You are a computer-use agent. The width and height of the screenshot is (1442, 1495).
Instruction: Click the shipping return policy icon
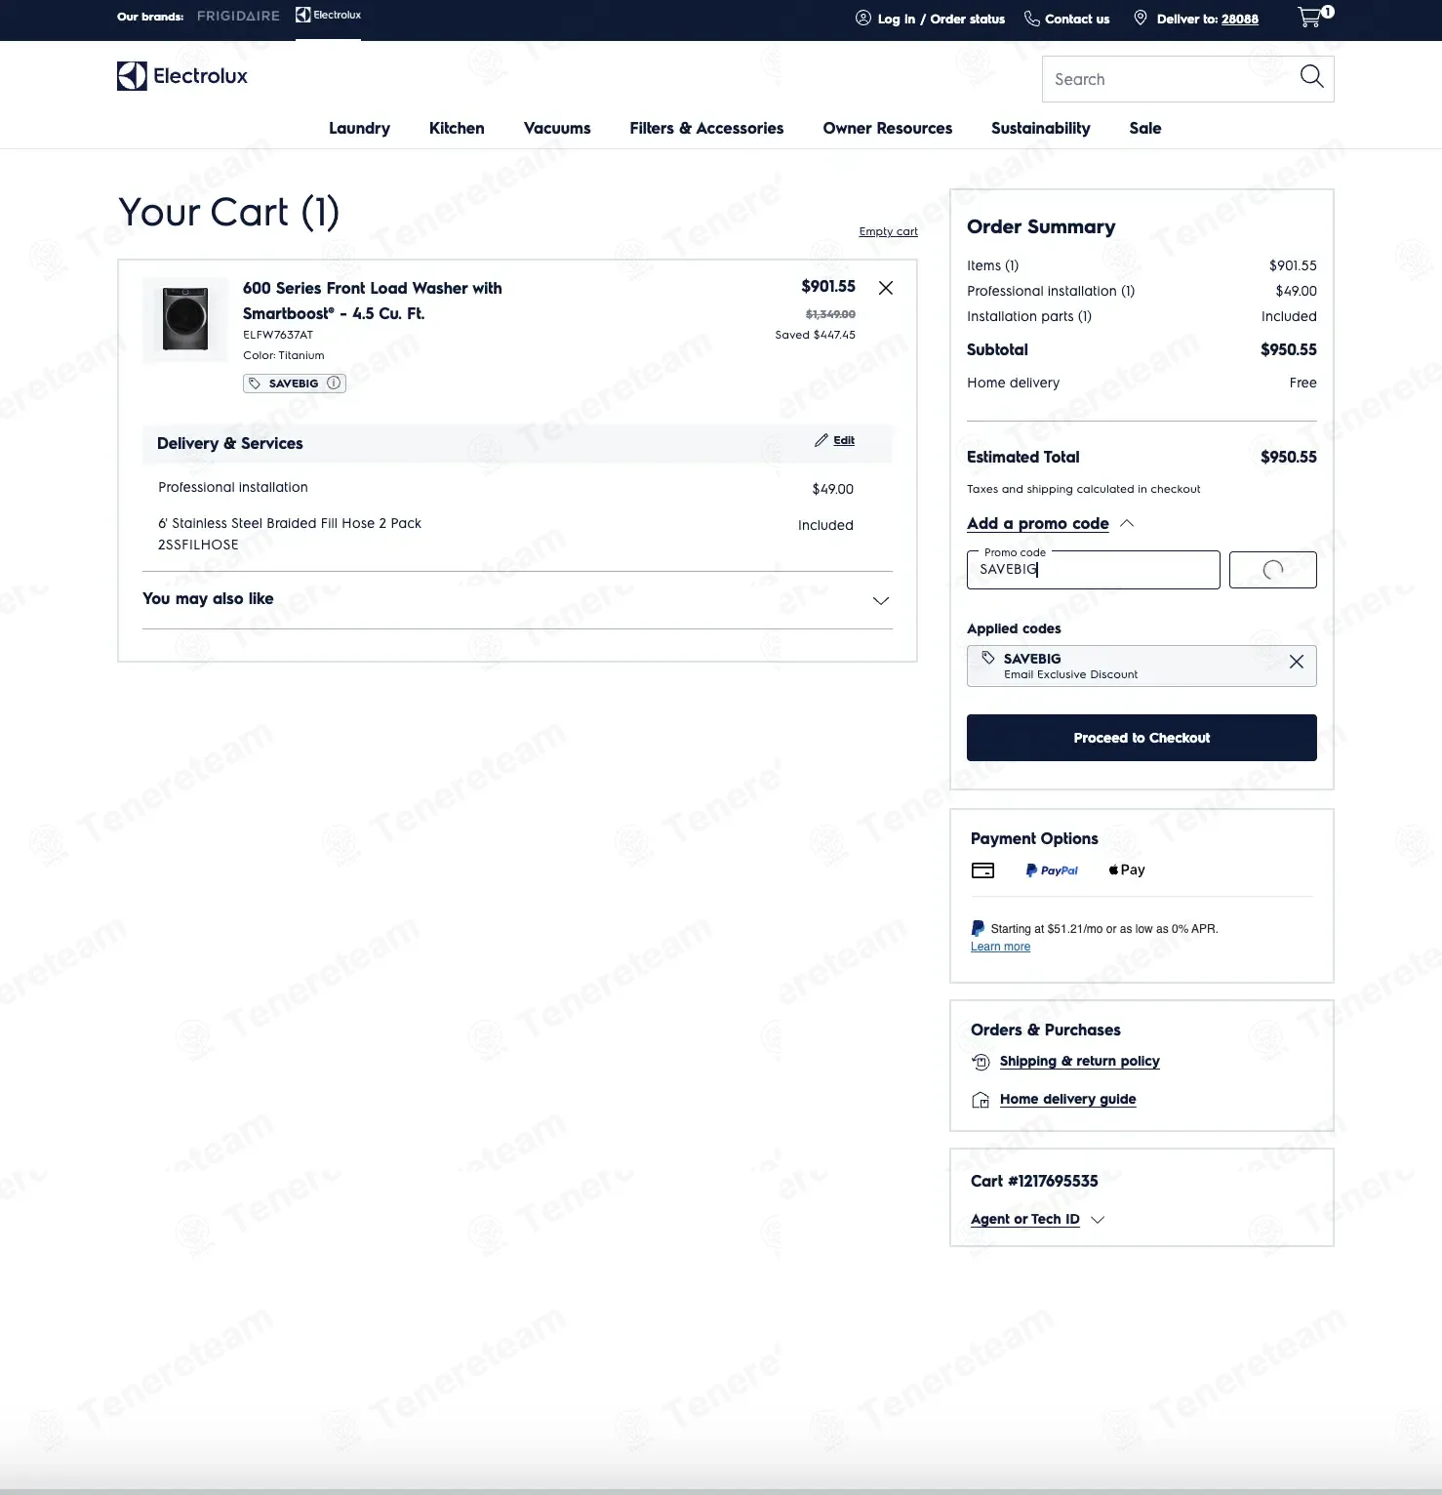981,1062
